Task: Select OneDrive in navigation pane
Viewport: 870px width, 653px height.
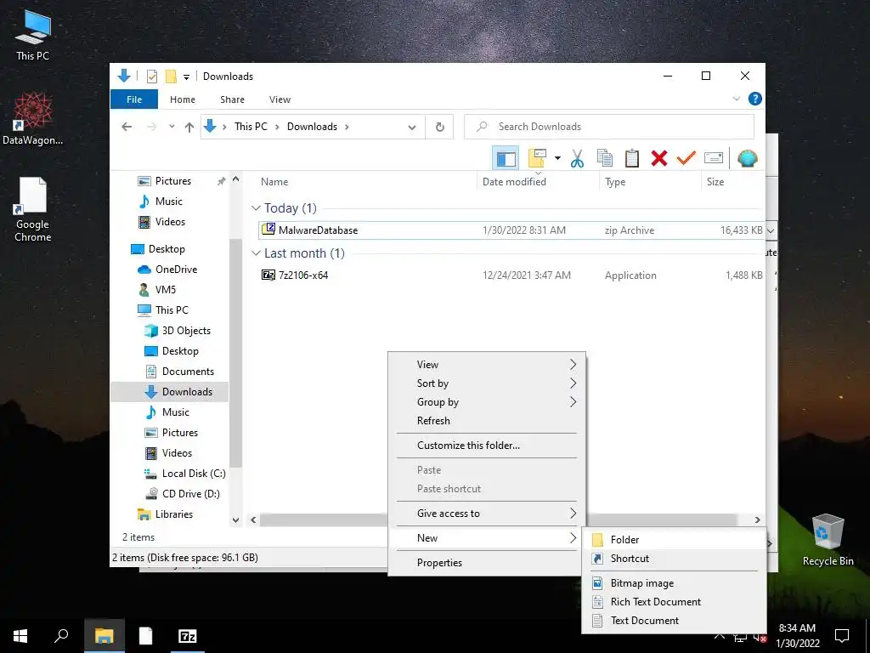Action: click(x=176, y=270)
